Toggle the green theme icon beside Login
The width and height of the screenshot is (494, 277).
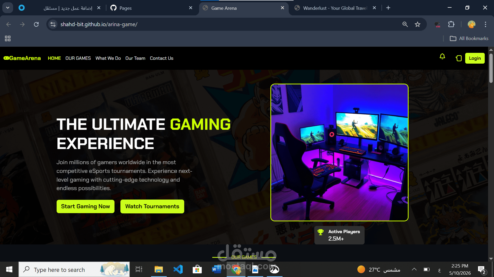[x=458, y=58]
